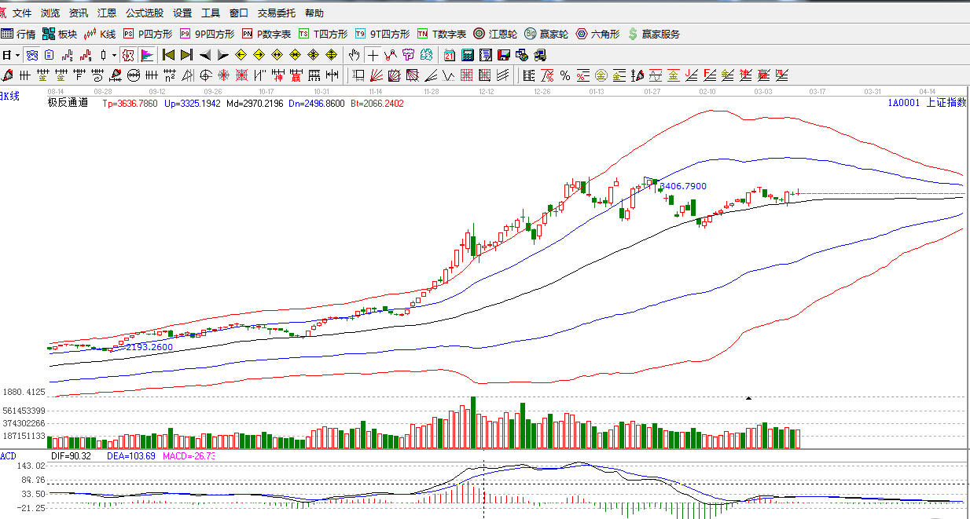Click the 3406.7900 price label on chart
The height and width of the screenshot is (519, 970).
682,186
